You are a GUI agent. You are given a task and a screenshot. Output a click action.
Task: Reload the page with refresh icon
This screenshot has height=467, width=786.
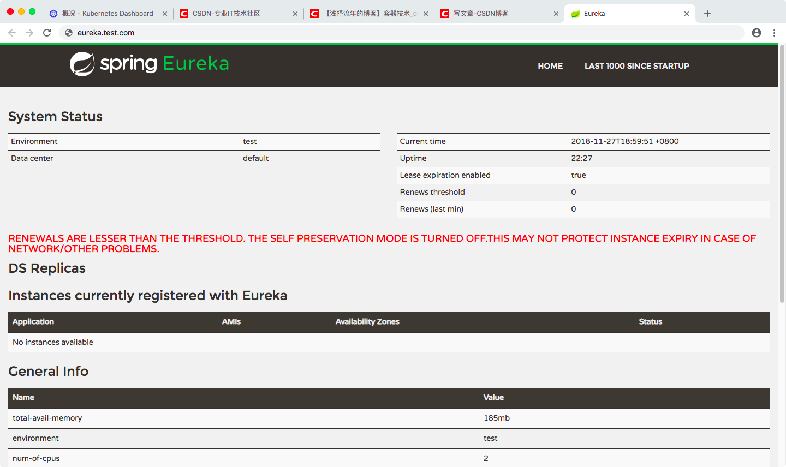coord(47,33)
